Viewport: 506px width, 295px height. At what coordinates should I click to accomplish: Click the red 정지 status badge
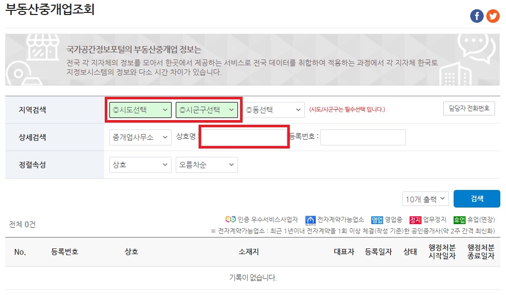click(x=415, y=220)
